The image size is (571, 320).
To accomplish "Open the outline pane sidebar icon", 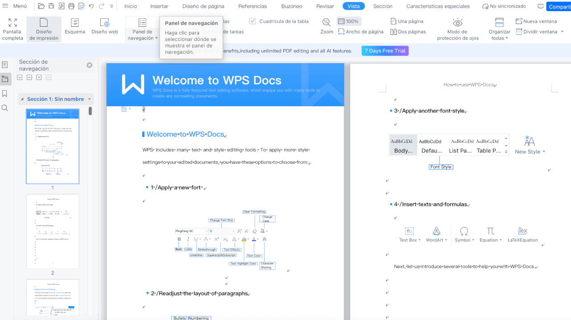I will click(5, 65).
